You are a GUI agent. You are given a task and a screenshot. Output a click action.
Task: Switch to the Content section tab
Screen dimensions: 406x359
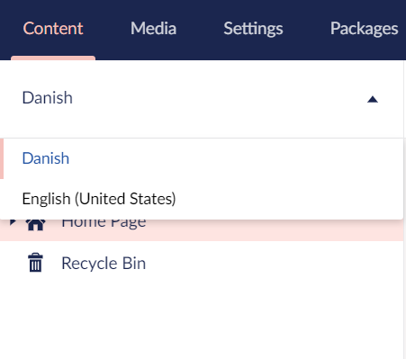[x=53, y=29]
